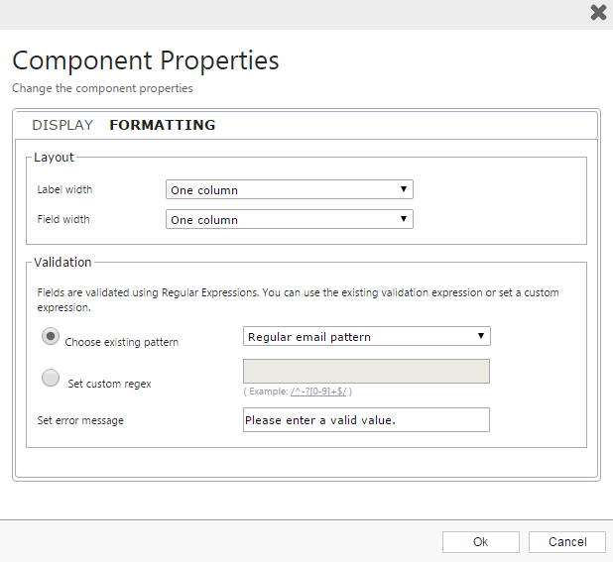This screenshot has height=562, width=613.
Task: Close the dialog with the X icon
Action: tap(598, 13)
